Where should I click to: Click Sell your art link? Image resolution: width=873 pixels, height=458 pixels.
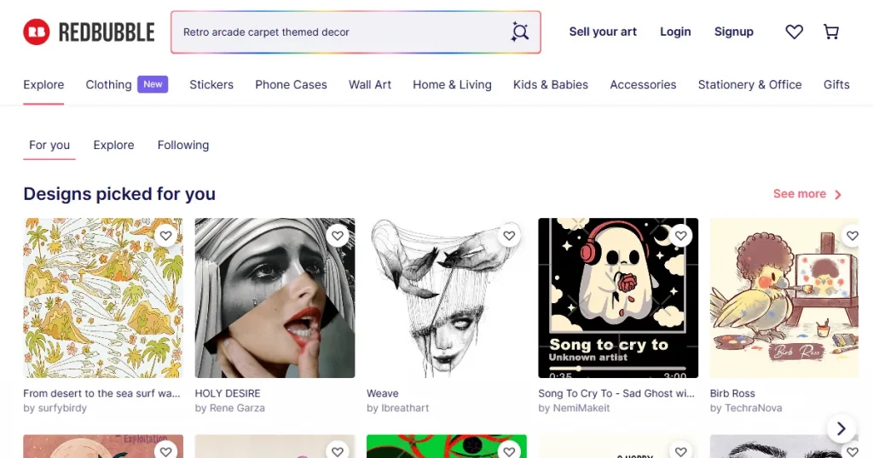click(603, 31)
